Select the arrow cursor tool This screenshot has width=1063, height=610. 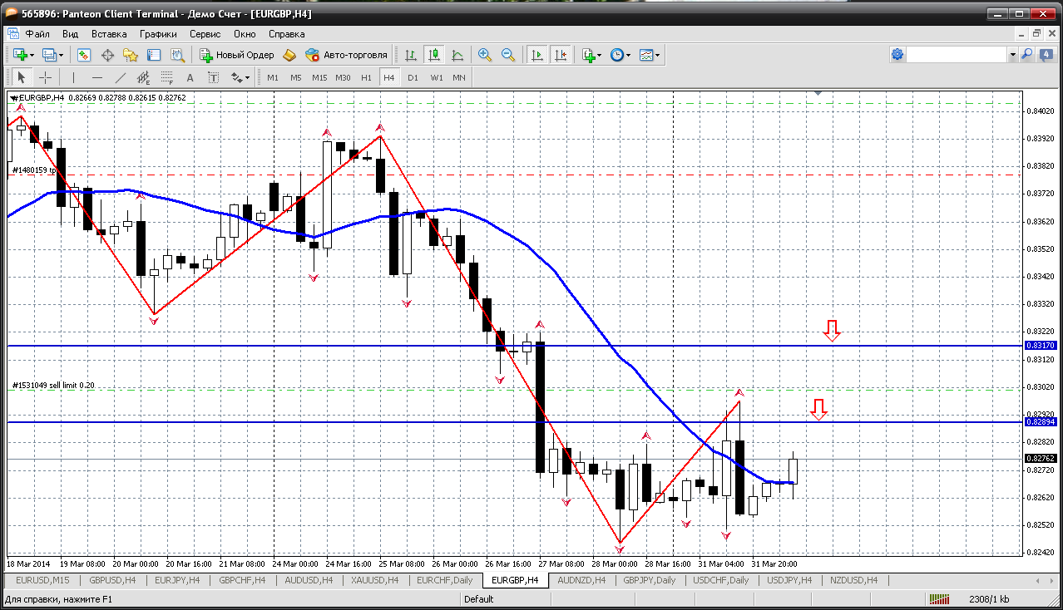point(22,77)
